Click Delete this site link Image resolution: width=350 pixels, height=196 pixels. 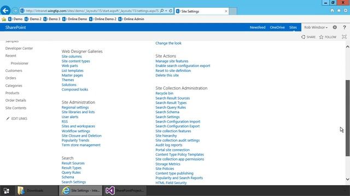pyautogui.click(x=167, y=75)
